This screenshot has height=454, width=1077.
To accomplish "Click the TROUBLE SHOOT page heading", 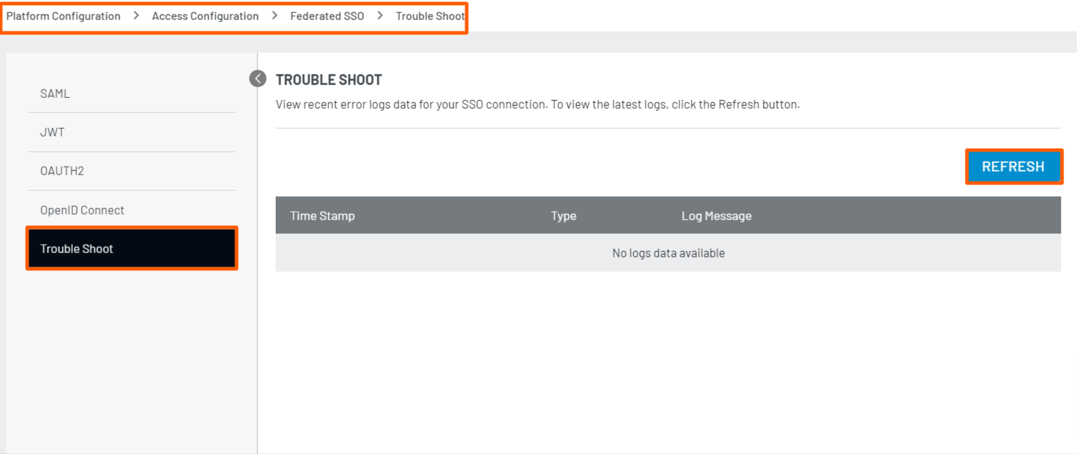I will pyautogui.click(x=329, y=79).
